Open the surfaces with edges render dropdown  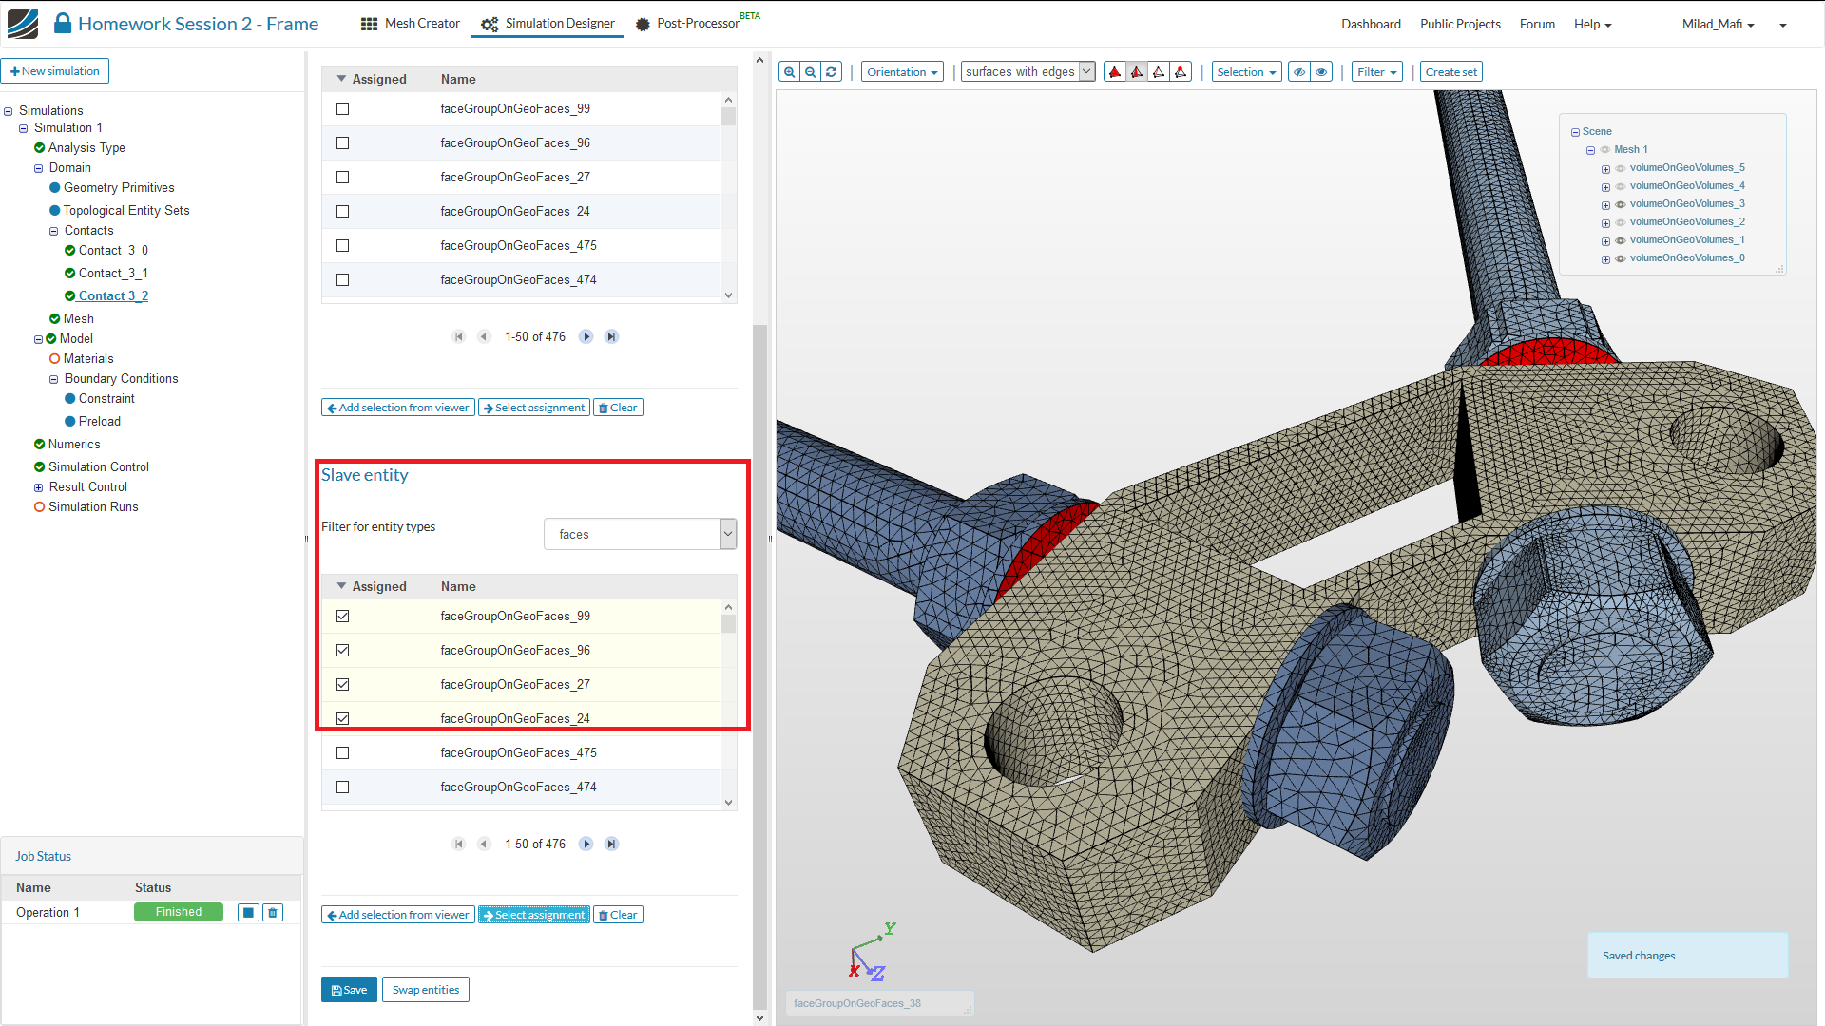[1028, 72]
